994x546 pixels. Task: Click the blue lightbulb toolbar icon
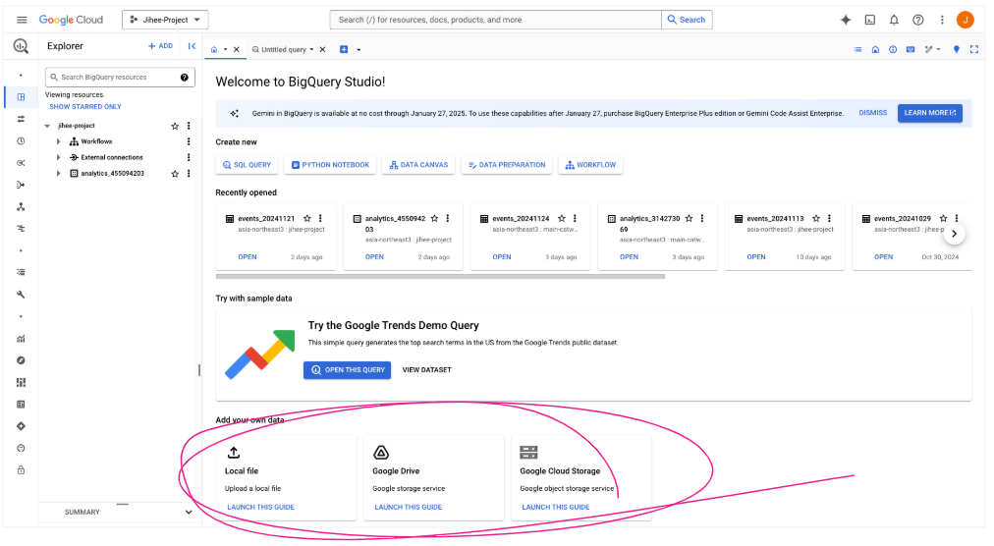957,49
